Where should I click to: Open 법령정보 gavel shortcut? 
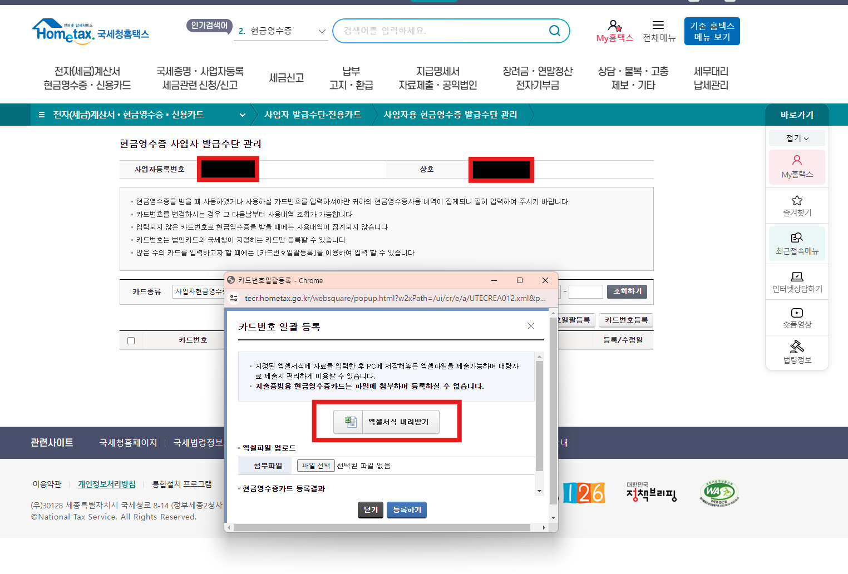(797, 352)
